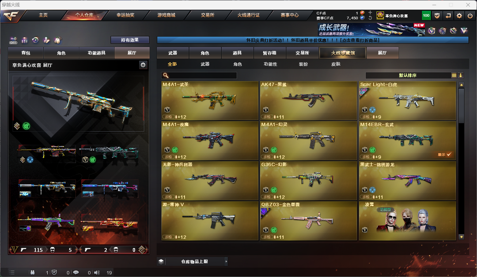The image size is (477, 277).
Task: Switch to 幸运抽奖 navigation tab
Action: [x=125, y=15]
